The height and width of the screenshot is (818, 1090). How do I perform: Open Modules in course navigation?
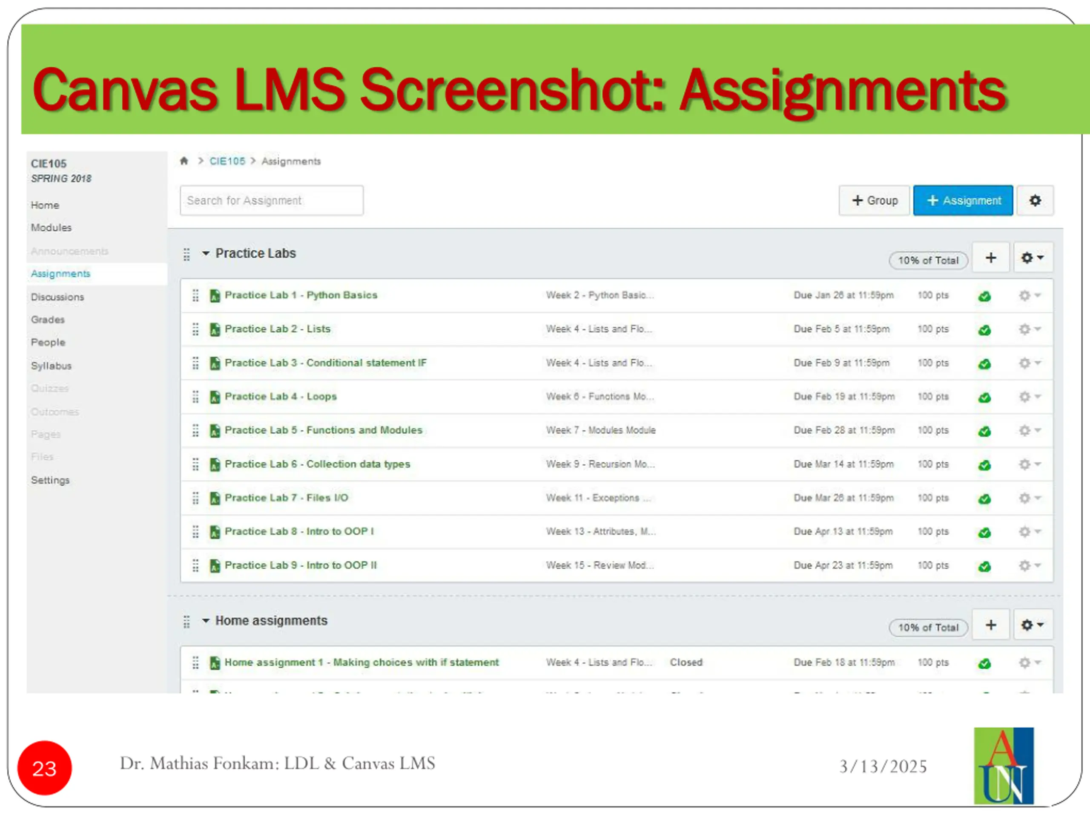click(51, 228)
